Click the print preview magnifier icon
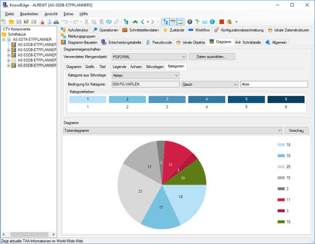 [49, 21]
